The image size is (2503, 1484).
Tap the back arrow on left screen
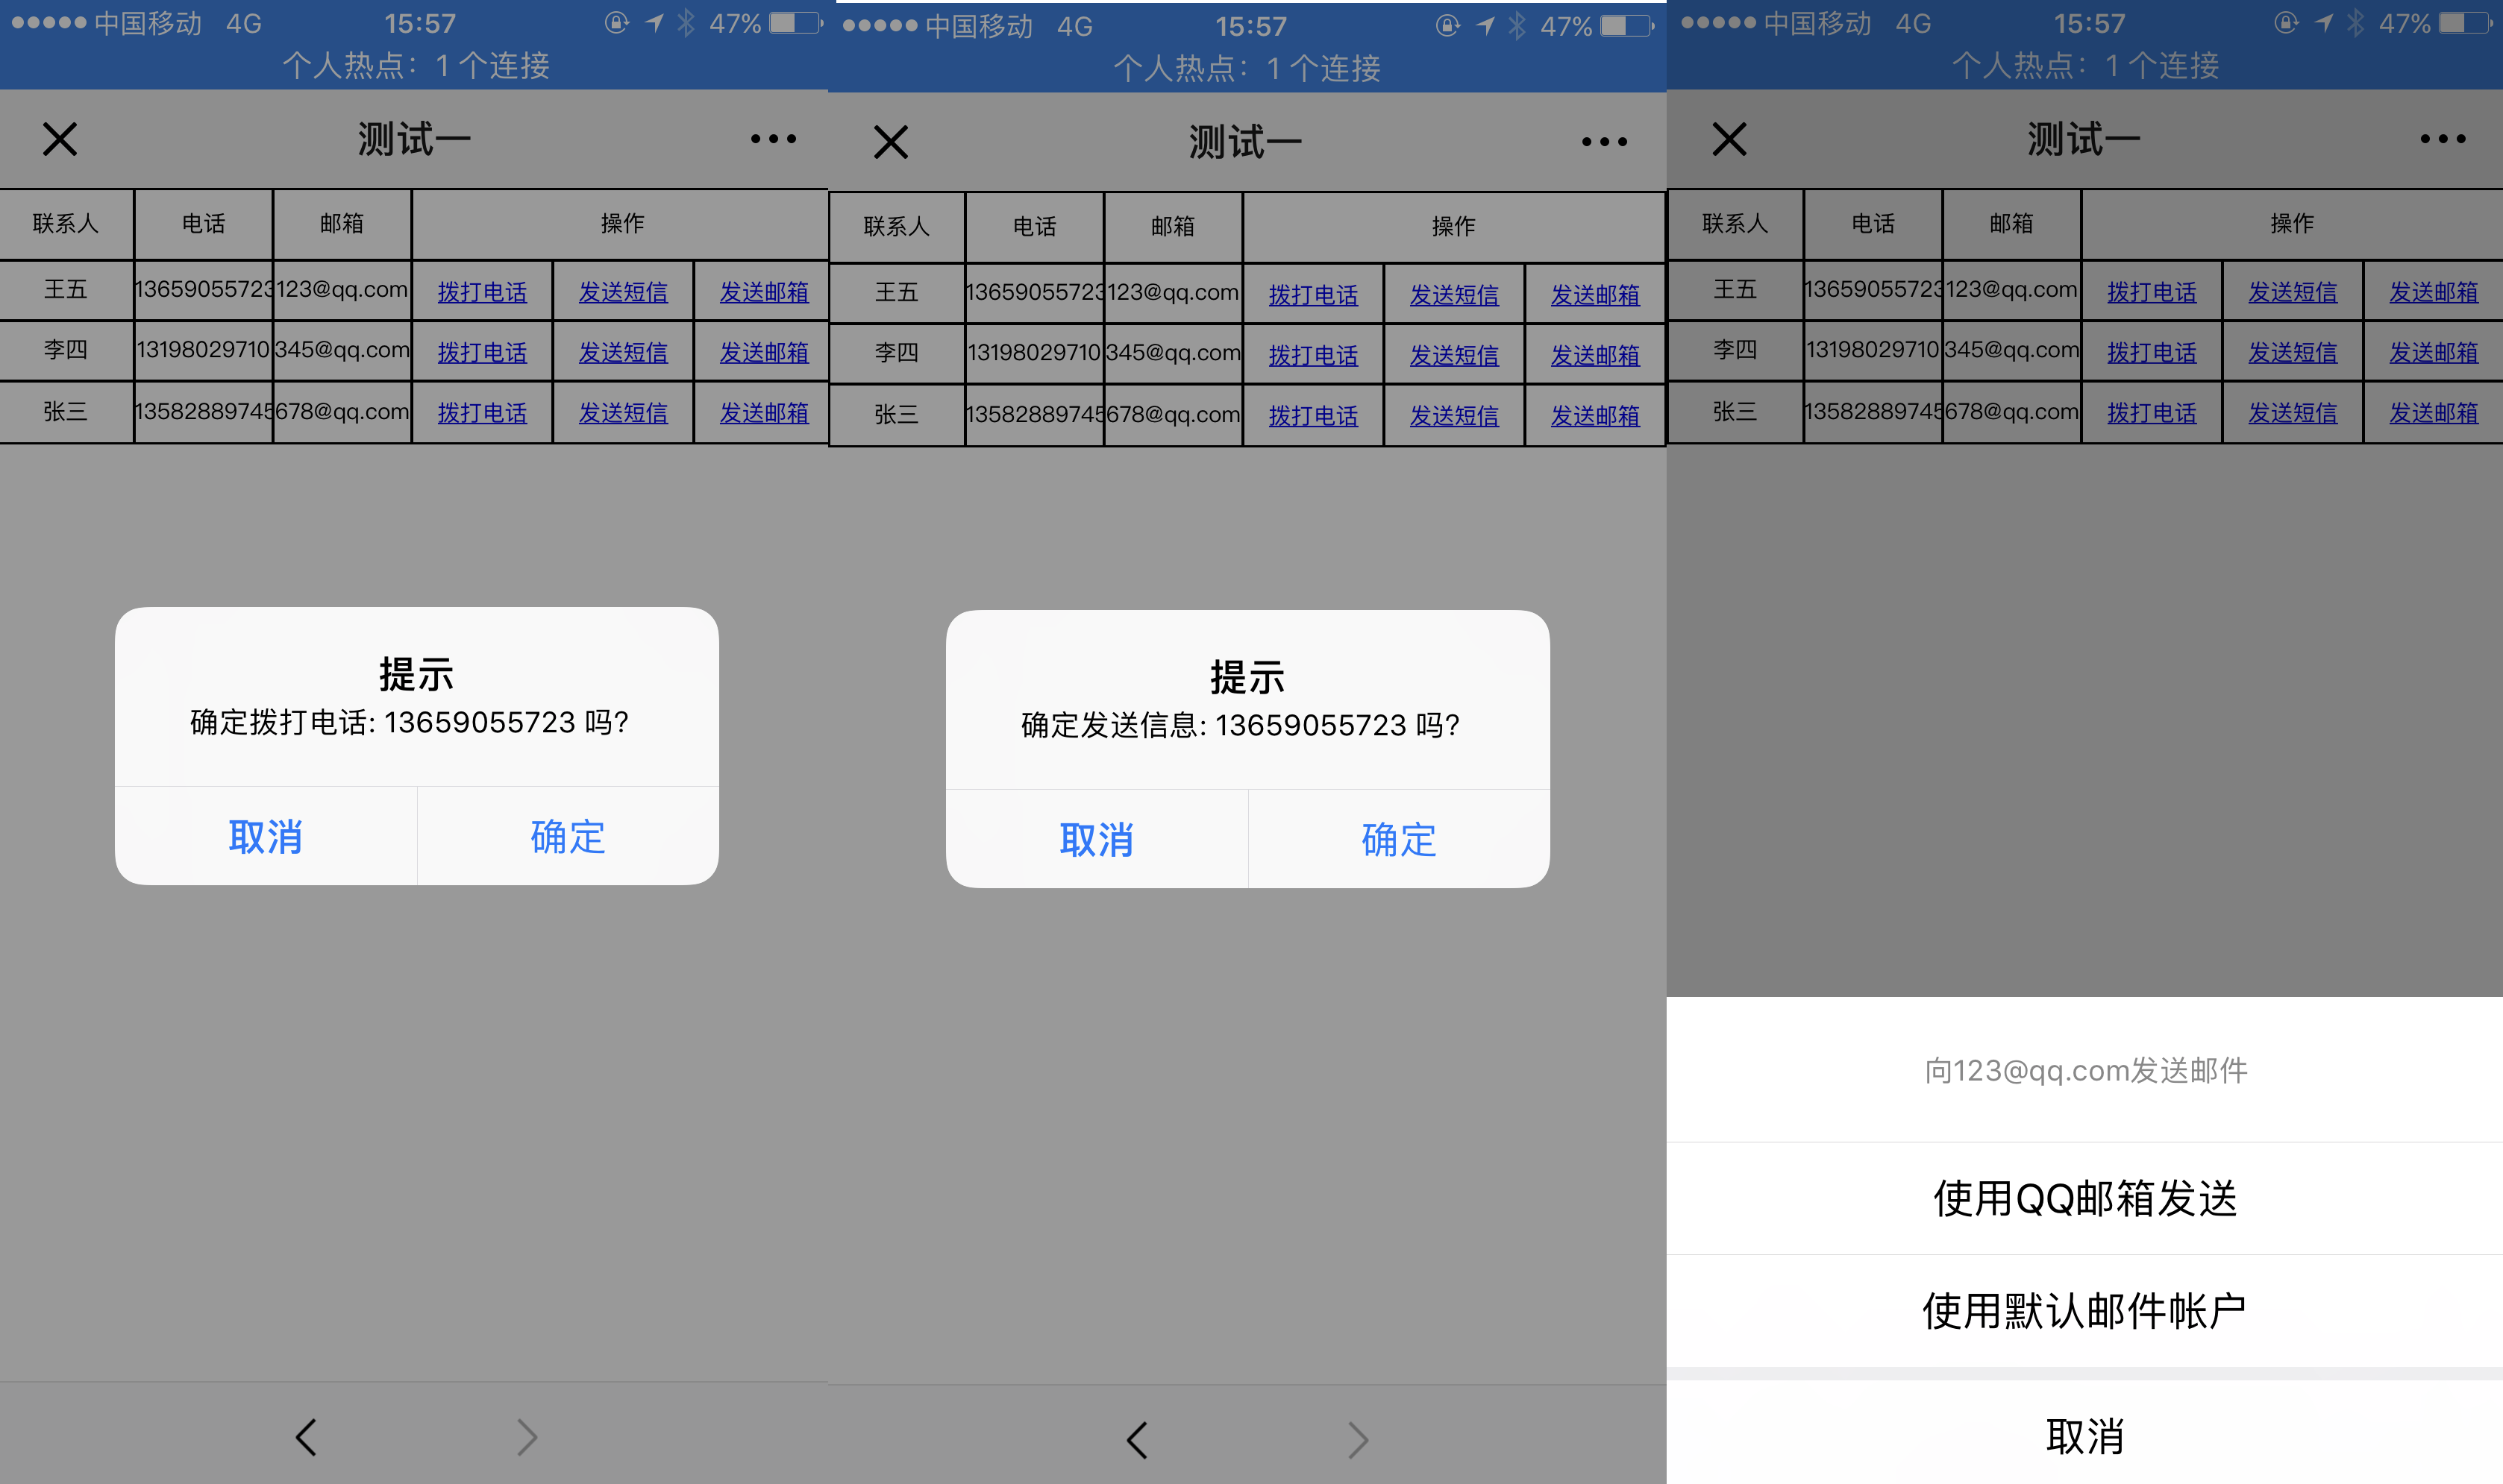(306, 1437)
